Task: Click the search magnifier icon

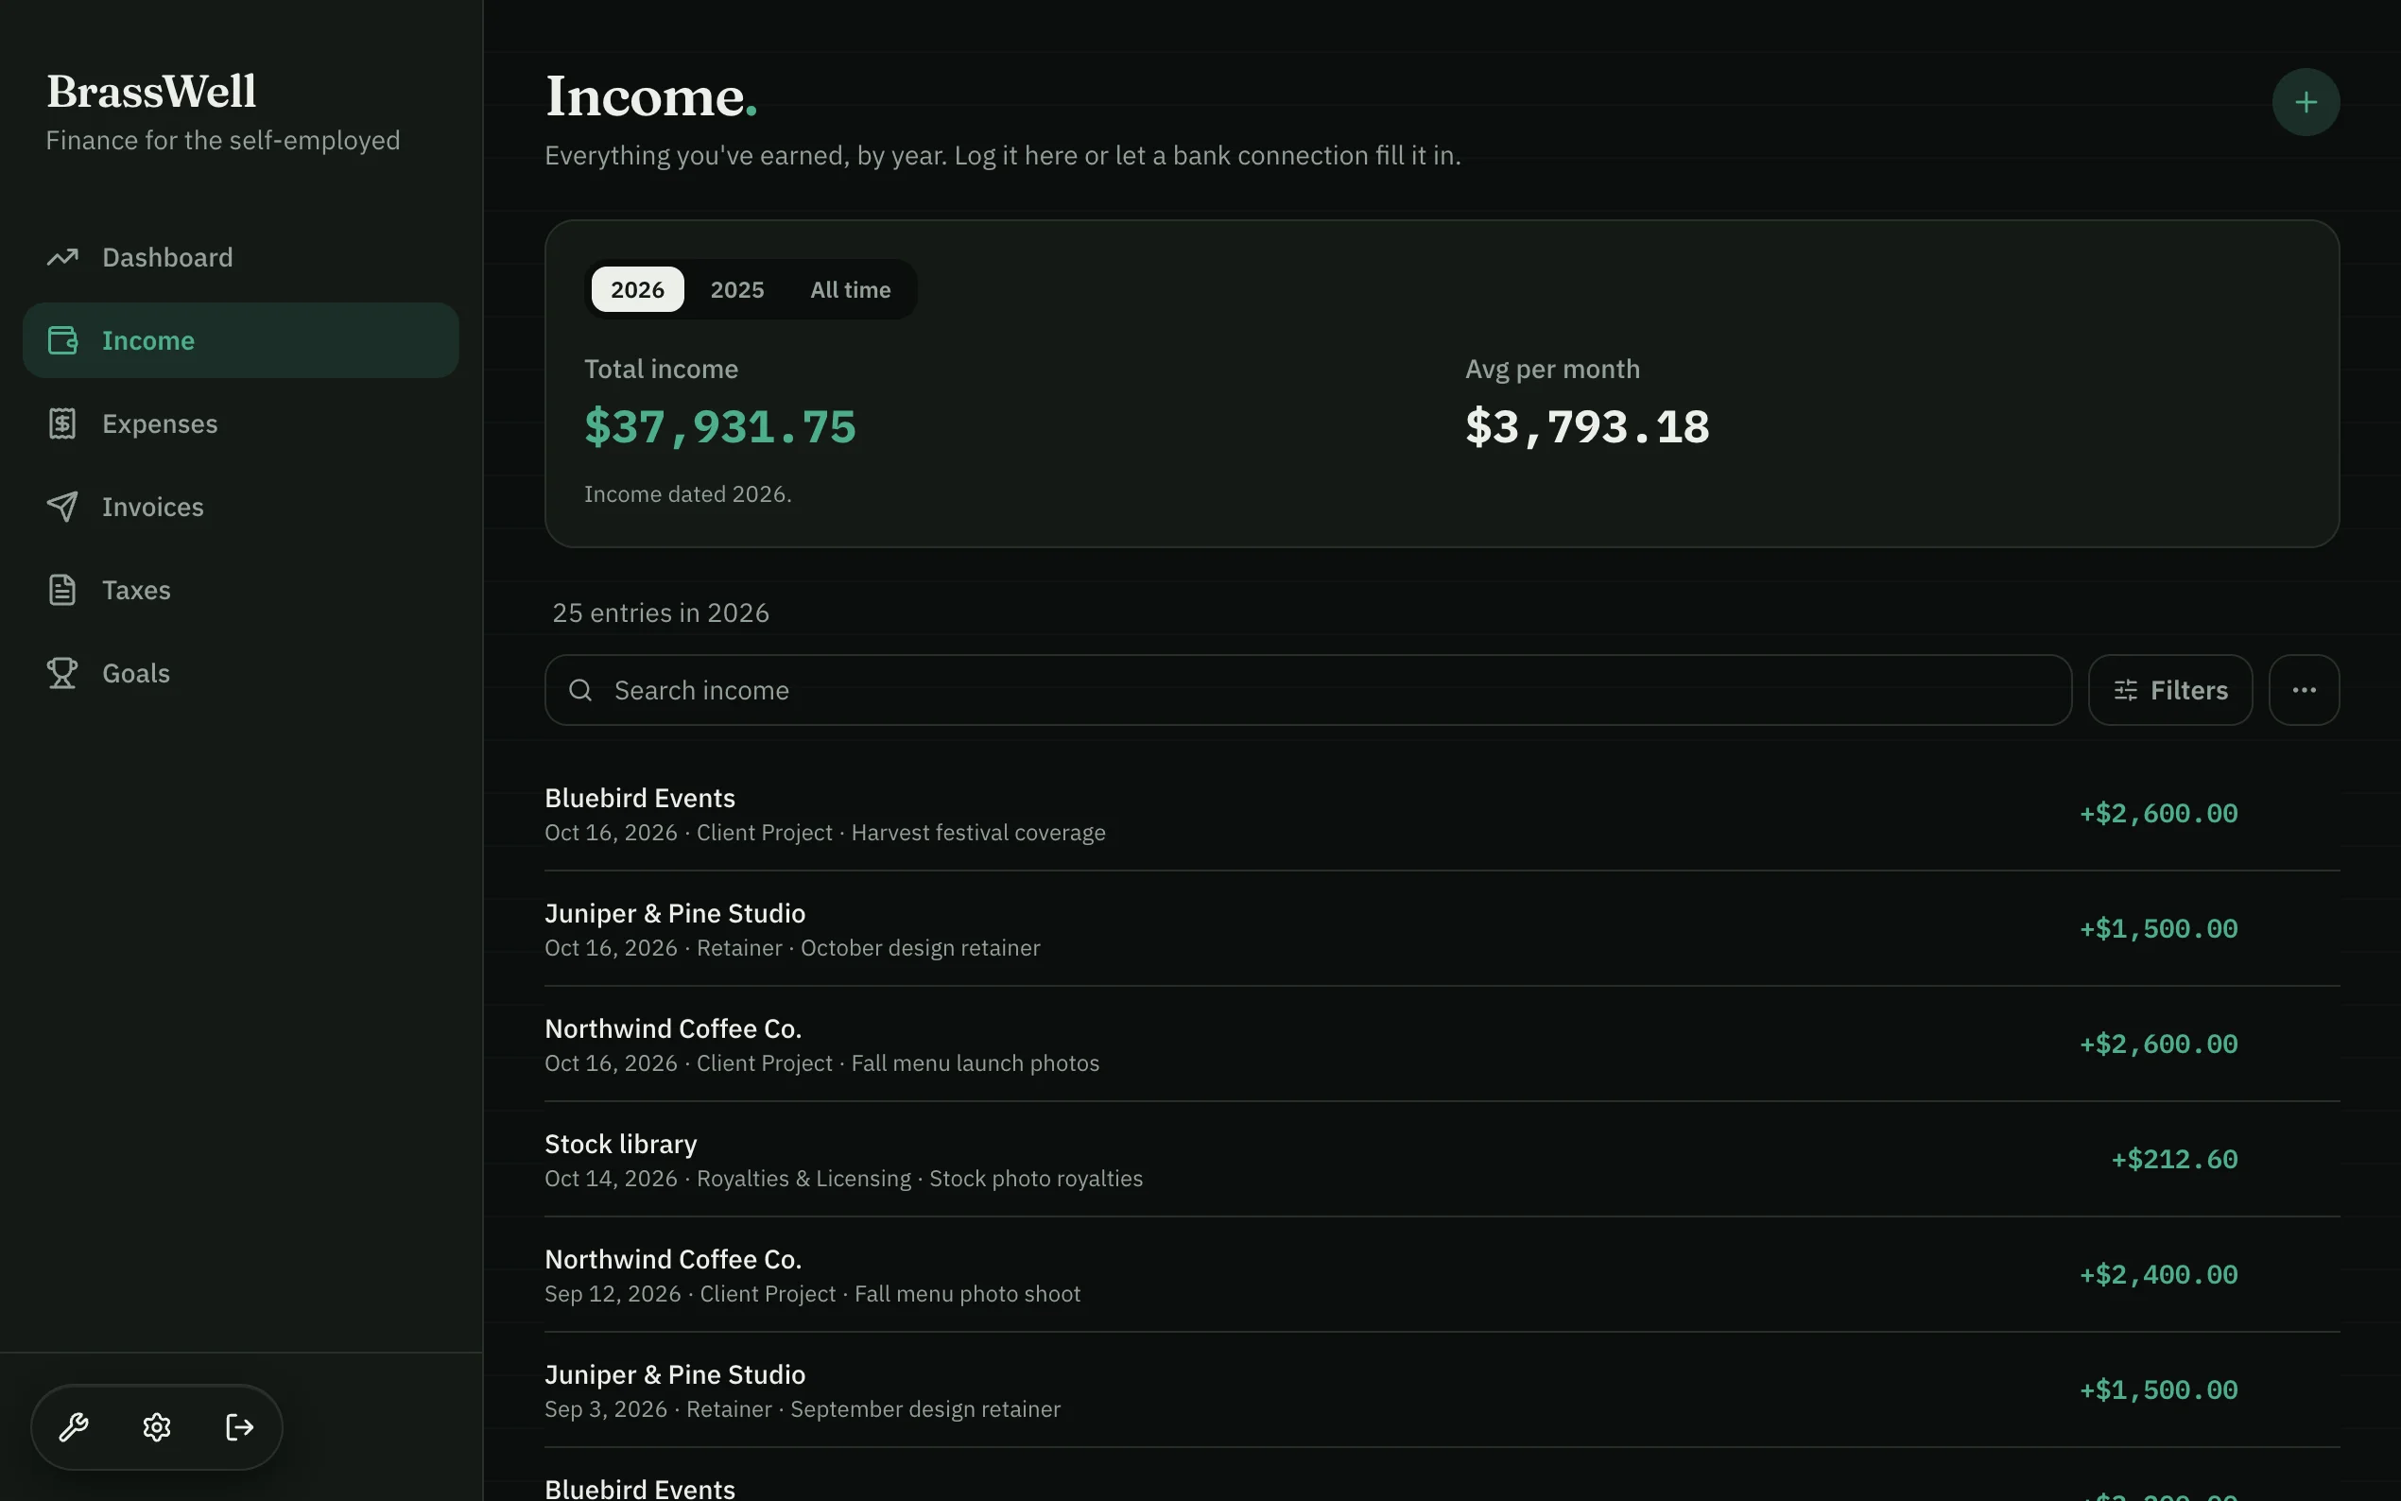Action: (x=580, y=690)
